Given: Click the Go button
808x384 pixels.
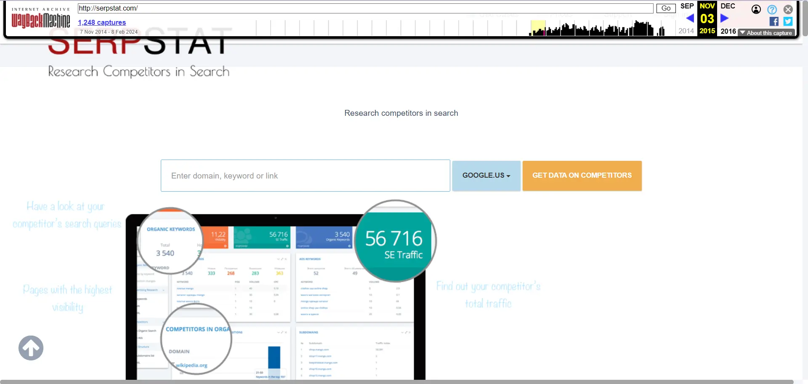Looking at the screenshot, I should tap(666, 8).
